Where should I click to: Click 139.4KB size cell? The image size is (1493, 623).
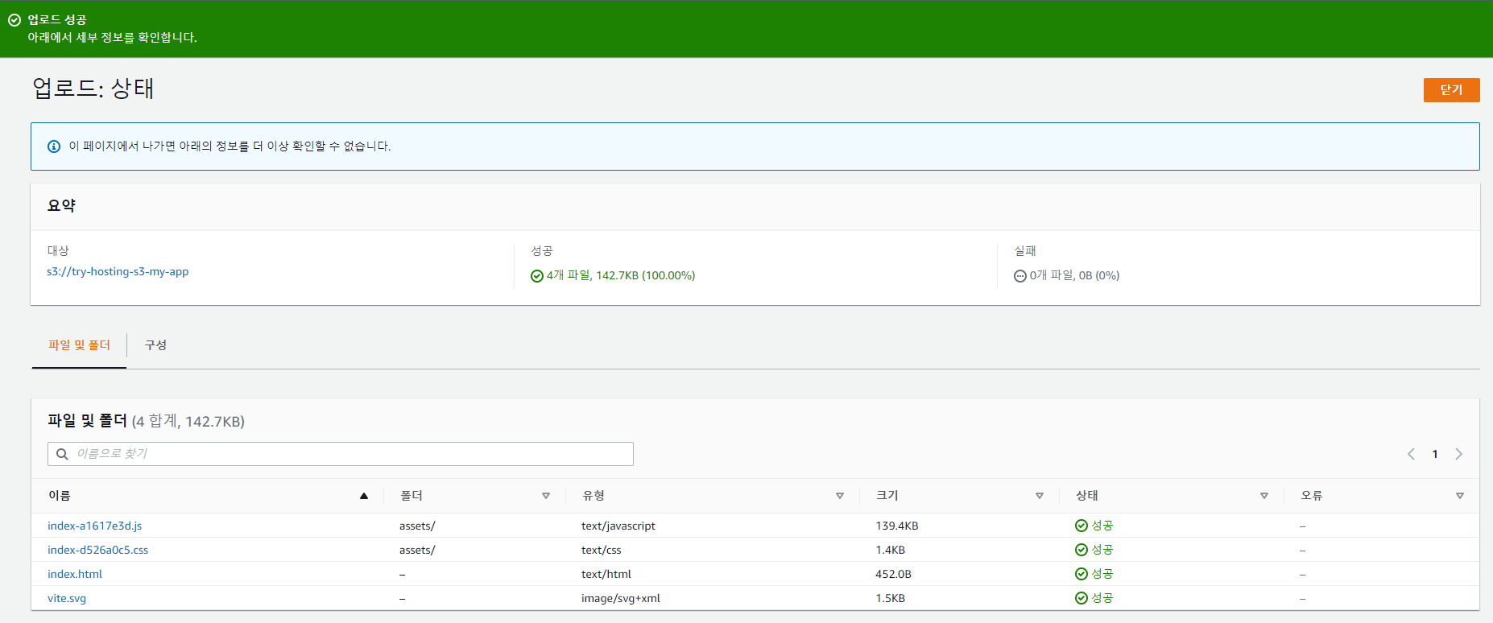pos(897,526)
